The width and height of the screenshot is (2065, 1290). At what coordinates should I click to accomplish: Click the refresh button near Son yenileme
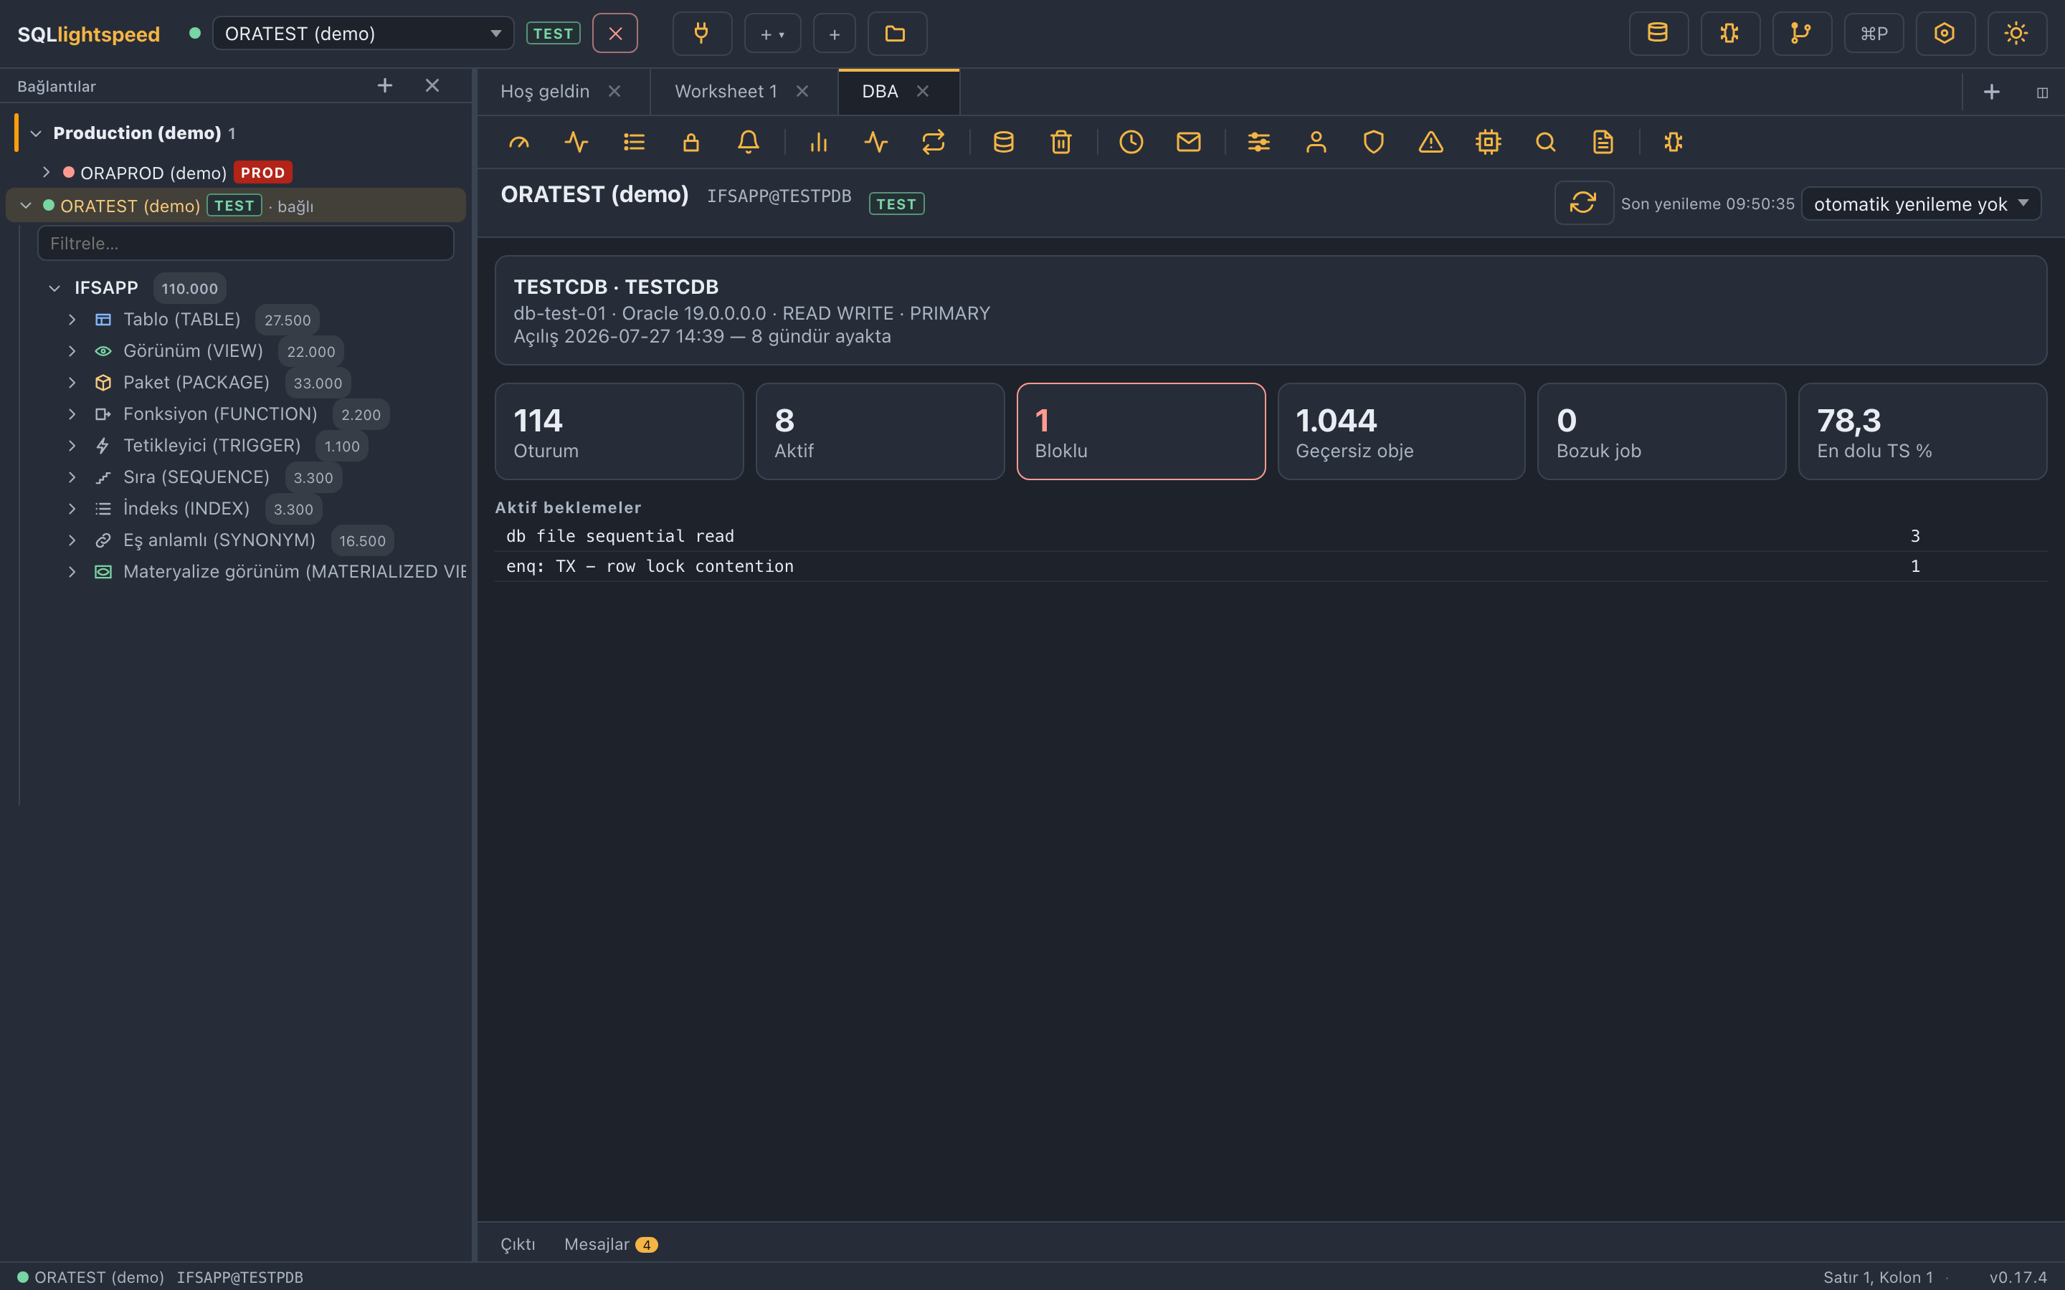(x=1583, y=203)
